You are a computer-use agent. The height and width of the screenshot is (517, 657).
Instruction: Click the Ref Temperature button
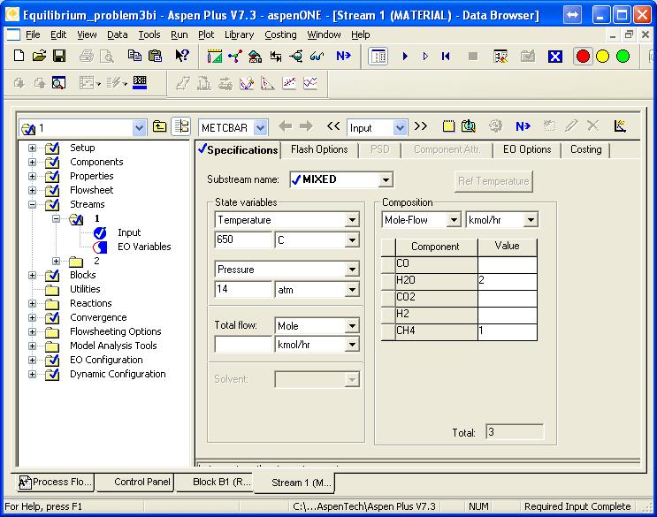pos(493,181)
